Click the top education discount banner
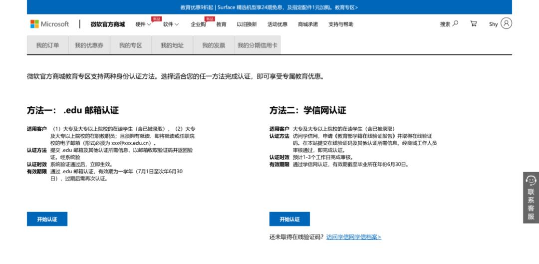Image resolution: width=539 pixels, height=264 pixels. click(x=269, y=7)
